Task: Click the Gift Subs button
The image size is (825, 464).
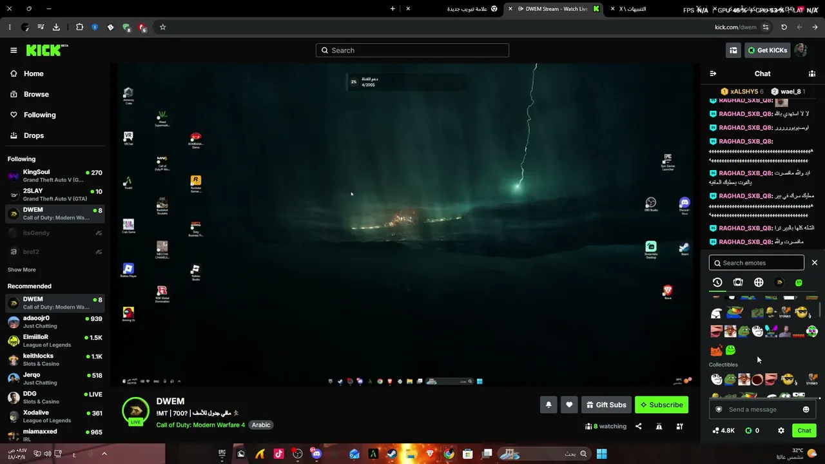Action: [x=606, y=405]
